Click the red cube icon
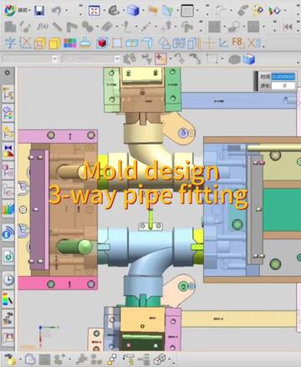301x367 pixels. [x=102, y=43]
